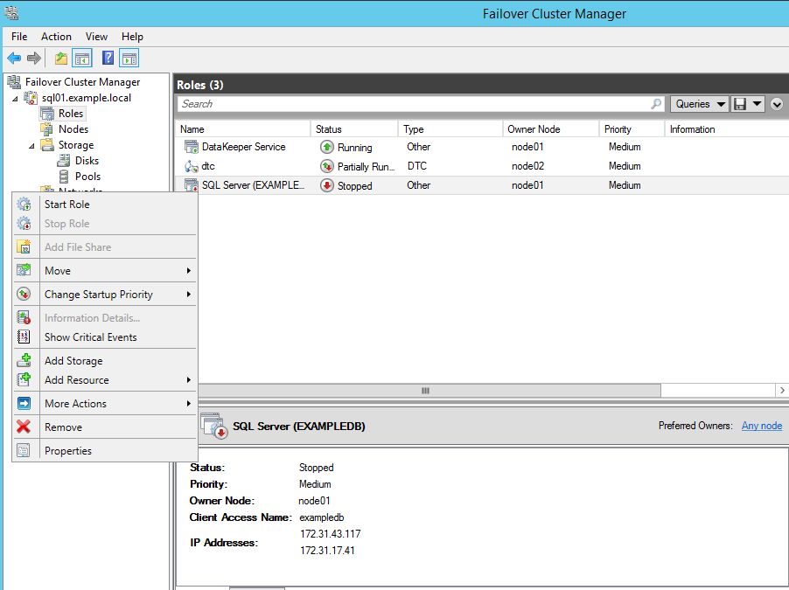Open the Action menu

tap(56, 37)
